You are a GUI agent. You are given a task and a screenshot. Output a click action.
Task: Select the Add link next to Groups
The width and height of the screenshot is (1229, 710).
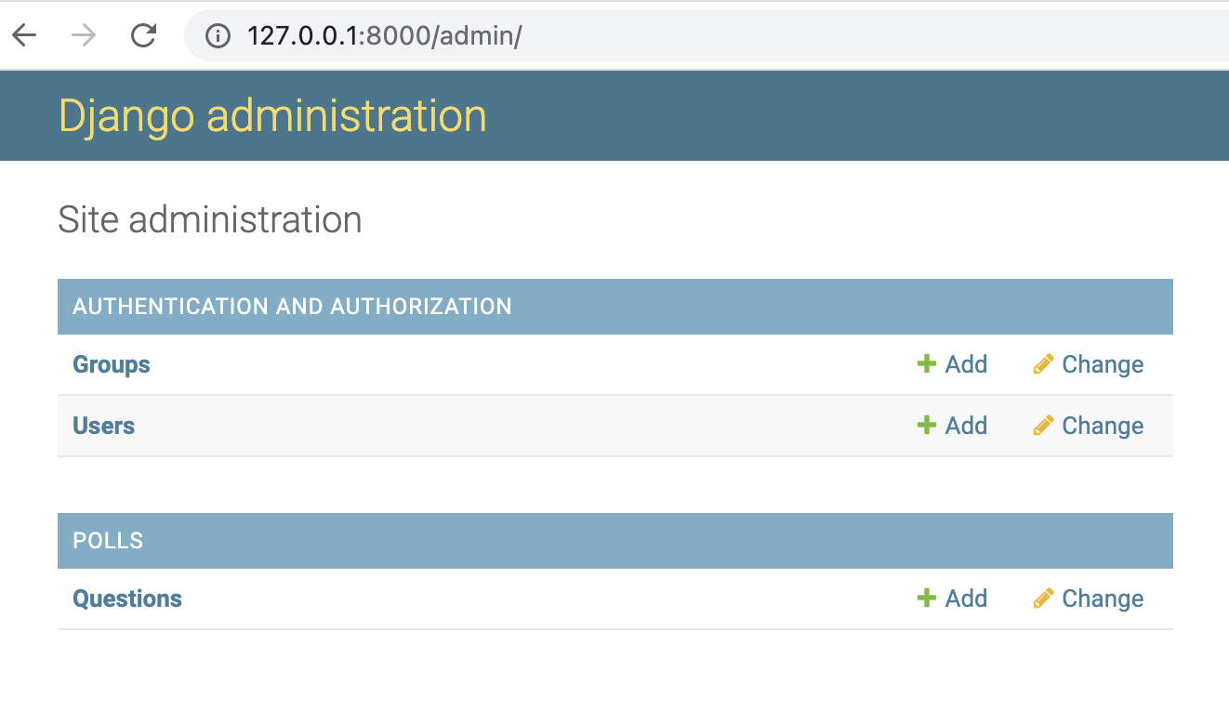[x=966, y=364]
